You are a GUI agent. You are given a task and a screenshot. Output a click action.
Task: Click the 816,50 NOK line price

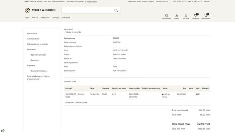[181, 94]
